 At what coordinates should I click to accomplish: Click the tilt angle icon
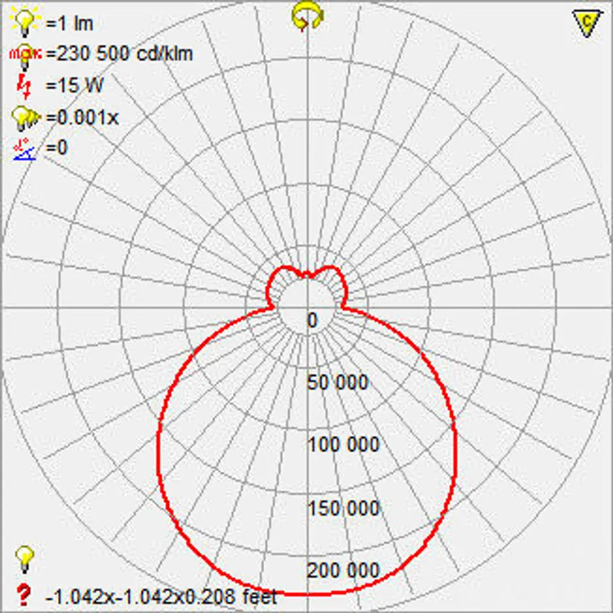[25, 148]
